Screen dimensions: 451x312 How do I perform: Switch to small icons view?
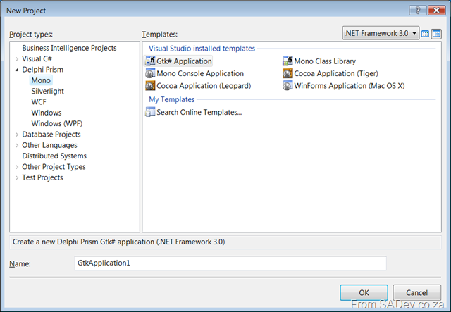[436, 34]
